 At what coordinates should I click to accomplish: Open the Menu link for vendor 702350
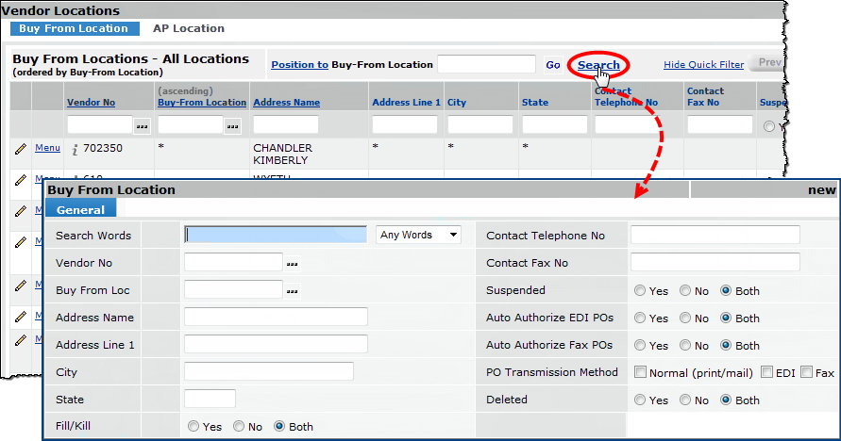[x=47, y=148]
